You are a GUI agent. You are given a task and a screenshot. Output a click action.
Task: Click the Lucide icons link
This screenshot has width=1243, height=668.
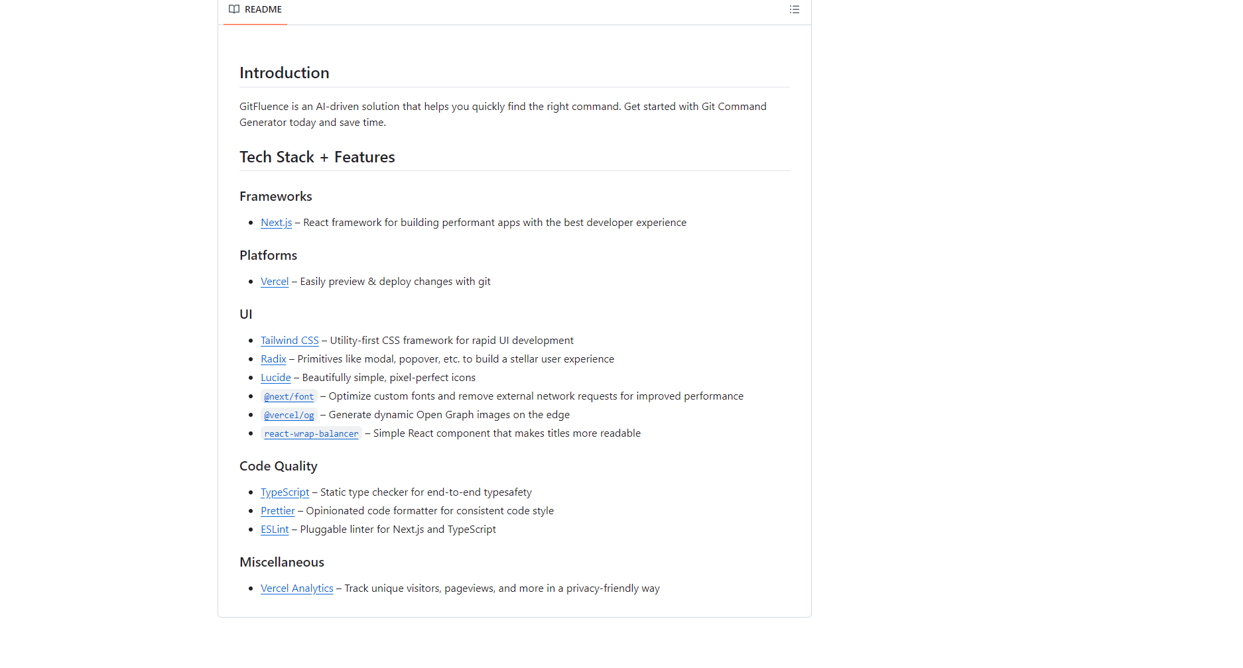pyautogui.click(x=275, y=378)
